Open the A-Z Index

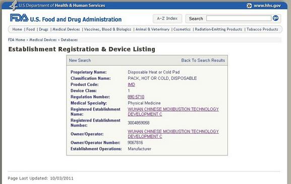click(167, 19)
